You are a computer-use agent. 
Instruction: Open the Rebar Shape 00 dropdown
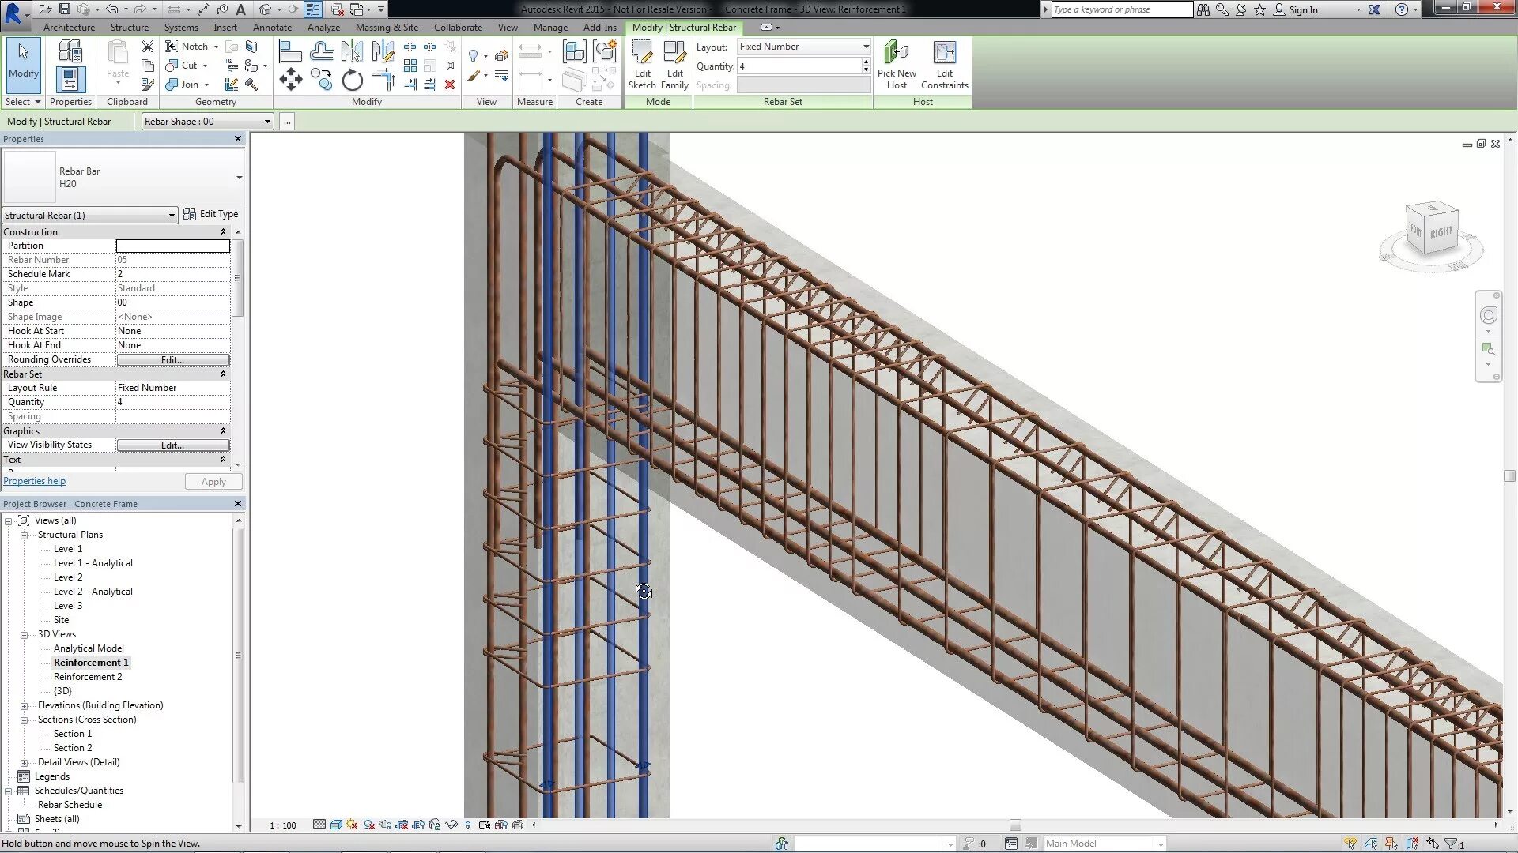[x=267, y=122]
